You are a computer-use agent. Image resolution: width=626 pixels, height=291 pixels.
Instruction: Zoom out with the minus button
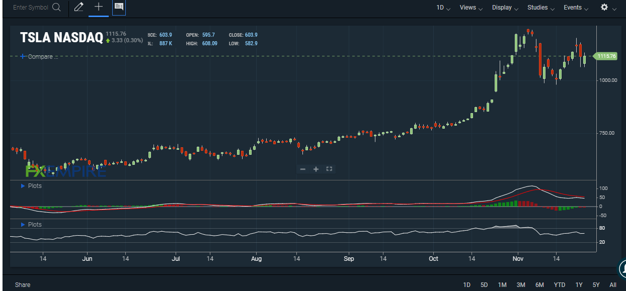click(x=303, y=169)
